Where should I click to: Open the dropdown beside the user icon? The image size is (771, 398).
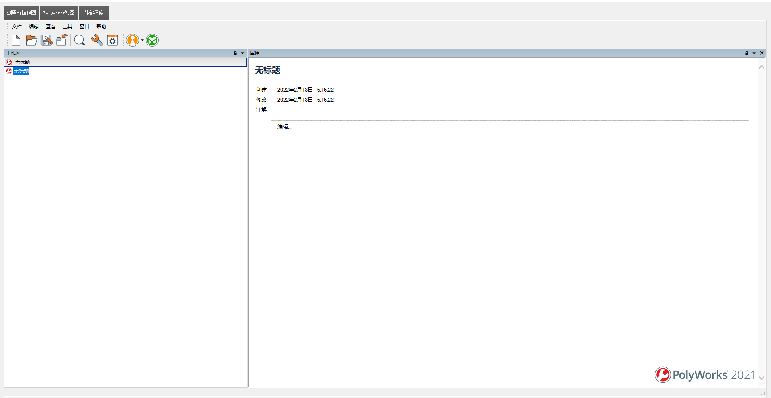pos(142,40)
